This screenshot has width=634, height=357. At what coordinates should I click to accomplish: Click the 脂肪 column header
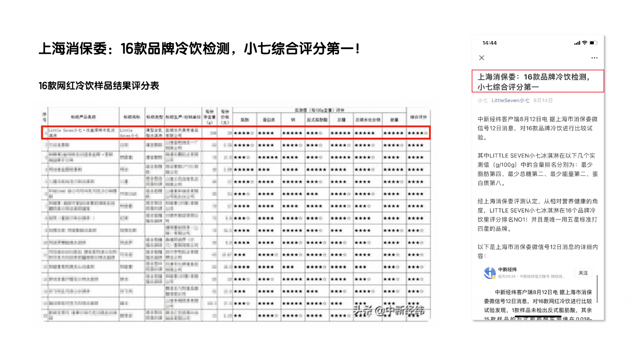pyautogui.click(x=244, y=120)
